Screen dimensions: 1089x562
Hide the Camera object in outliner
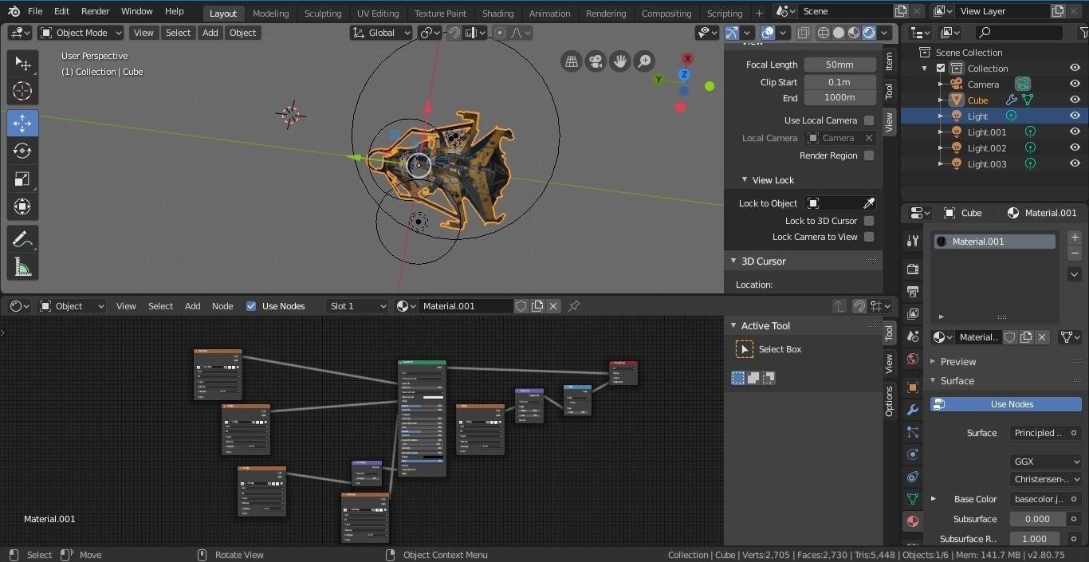click(x=1075, y=84)
